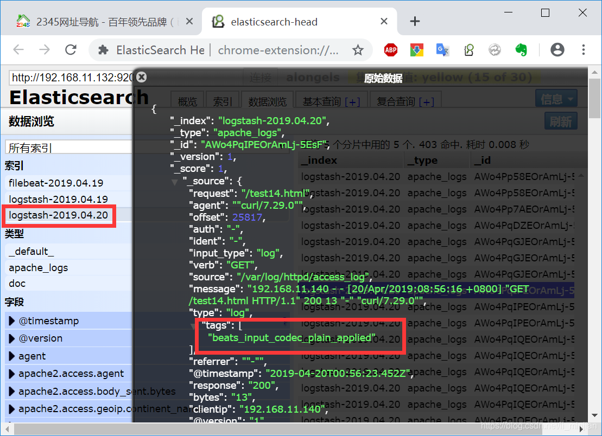Click the "/test14.html" request value
Screen dimensions: 602x436
click(x=275, y=193)
